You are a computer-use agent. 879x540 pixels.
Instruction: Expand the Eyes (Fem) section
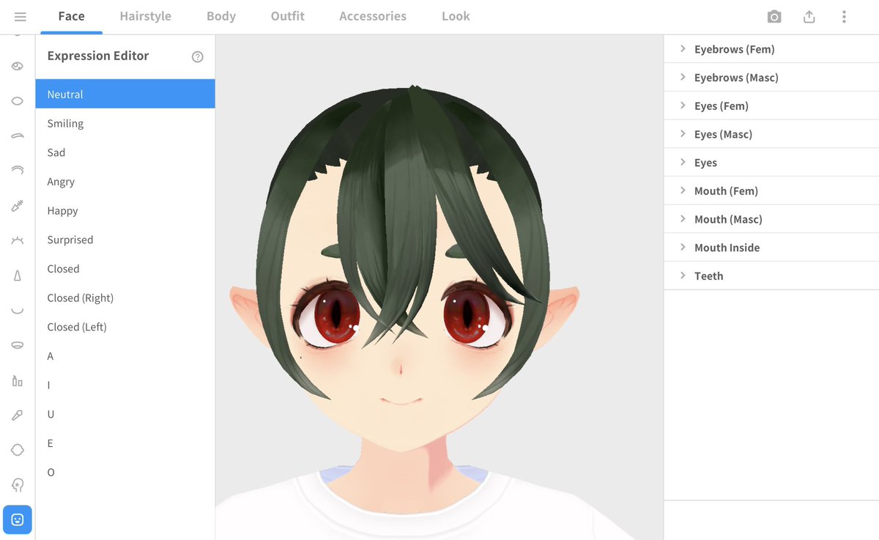pos(771,106)
